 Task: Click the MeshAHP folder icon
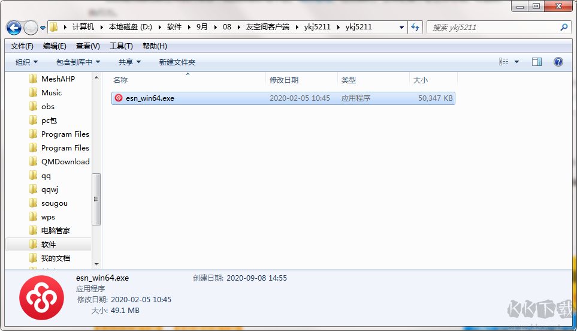point(33,79)
